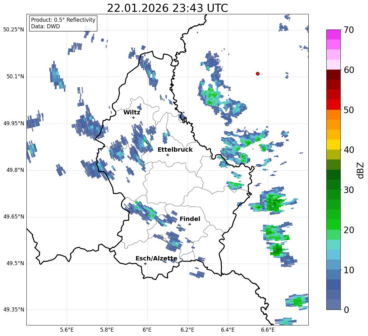The image size is (368, 336).
Task: Click the Ettelbruck label
Action: pos(175,150)
